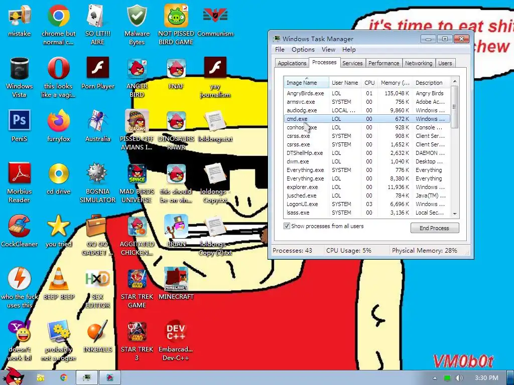Viewport: 514px width, 385px height.
Task: Click the taskbar clock showing 3:30 PM
Action: click(x=486, y=378)
